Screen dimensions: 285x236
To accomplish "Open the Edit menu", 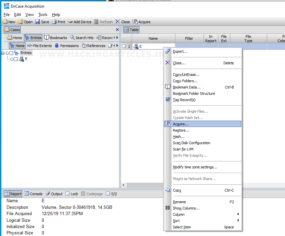I will click(x=18, y=15).
